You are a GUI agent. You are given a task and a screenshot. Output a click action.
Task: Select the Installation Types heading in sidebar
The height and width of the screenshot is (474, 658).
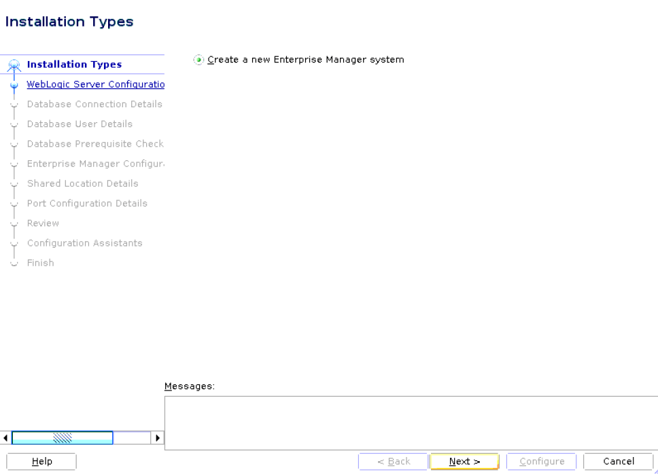pos(75,64)
